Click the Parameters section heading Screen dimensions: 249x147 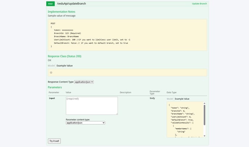click(55, 87)
